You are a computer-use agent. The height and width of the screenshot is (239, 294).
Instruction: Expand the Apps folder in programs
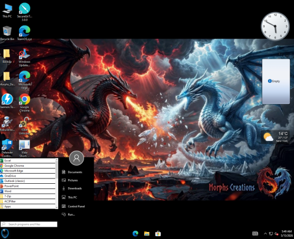point(28,206)
